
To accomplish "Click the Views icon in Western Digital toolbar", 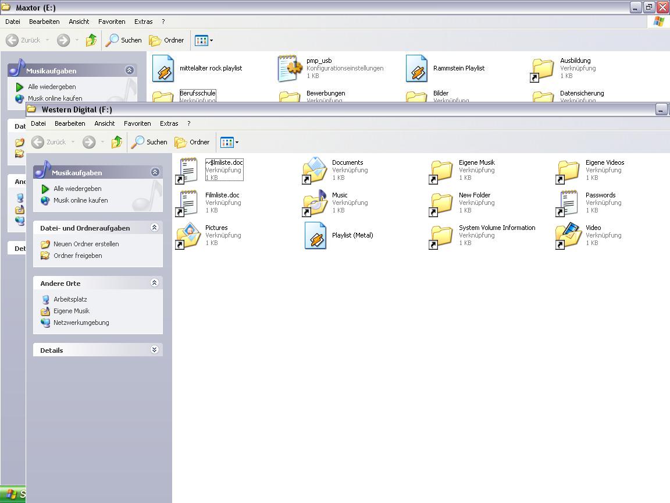I will pos(227,142).
